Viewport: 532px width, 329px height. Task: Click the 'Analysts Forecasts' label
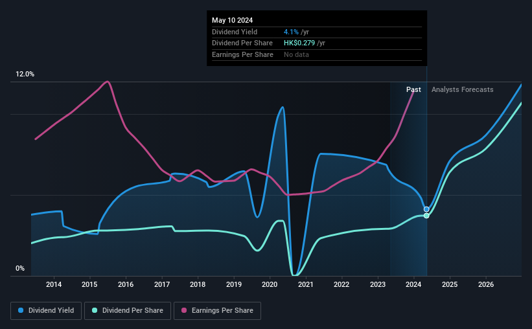tap(463, 89)
